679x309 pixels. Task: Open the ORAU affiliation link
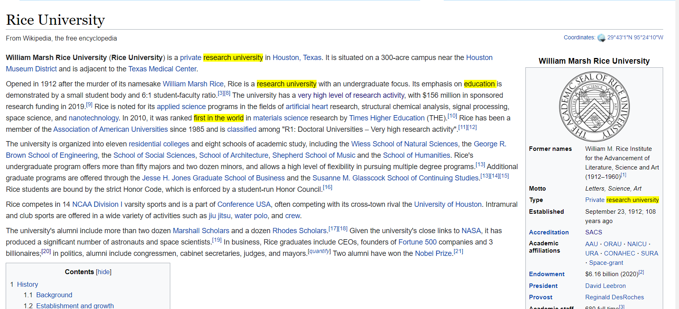point(613,244)
